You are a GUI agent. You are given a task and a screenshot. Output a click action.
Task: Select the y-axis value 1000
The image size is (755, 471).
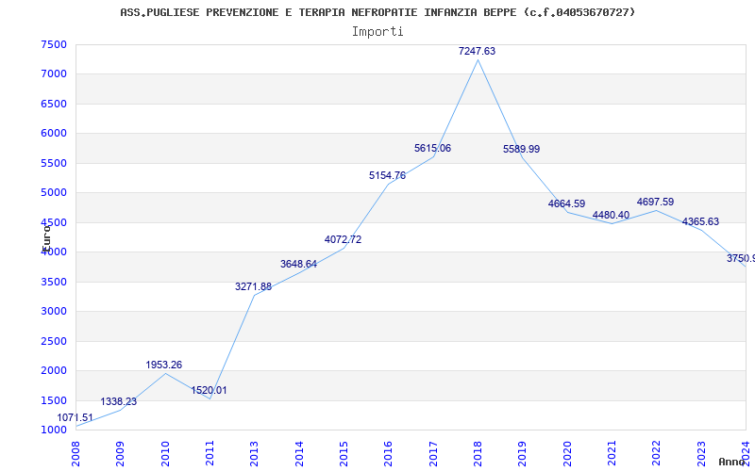pos(54,430)
